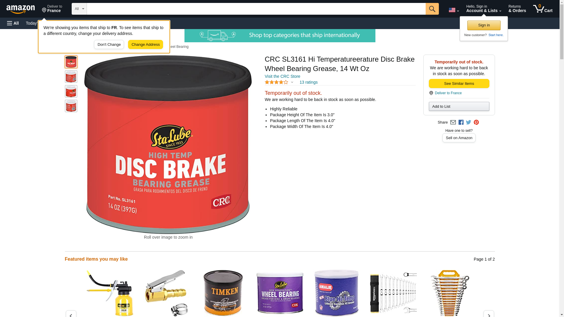The width and height of the screenshot is (564, 317).
Task: Click the Change Address button
Action: pos(145,45)
